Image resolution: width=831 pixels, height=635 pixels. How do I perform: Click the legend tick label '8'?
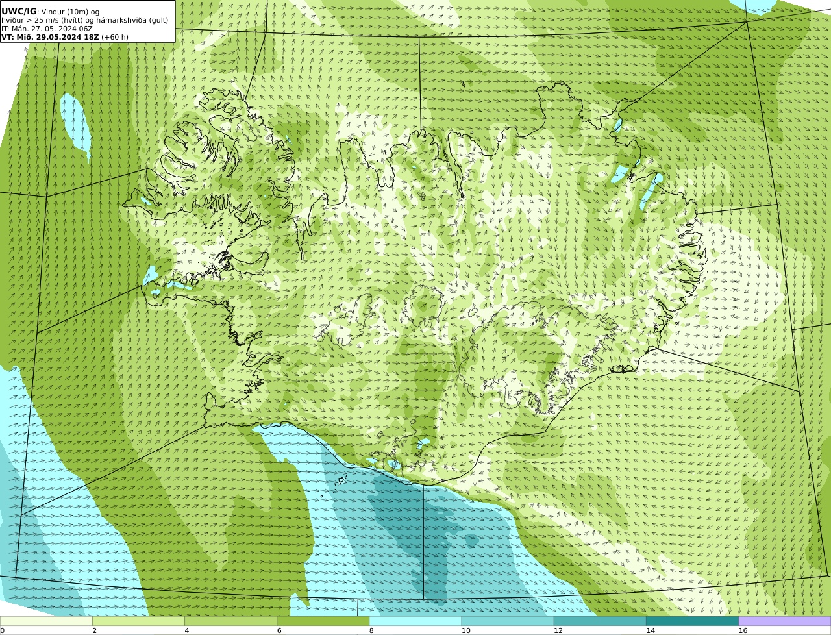pos(371,630)
